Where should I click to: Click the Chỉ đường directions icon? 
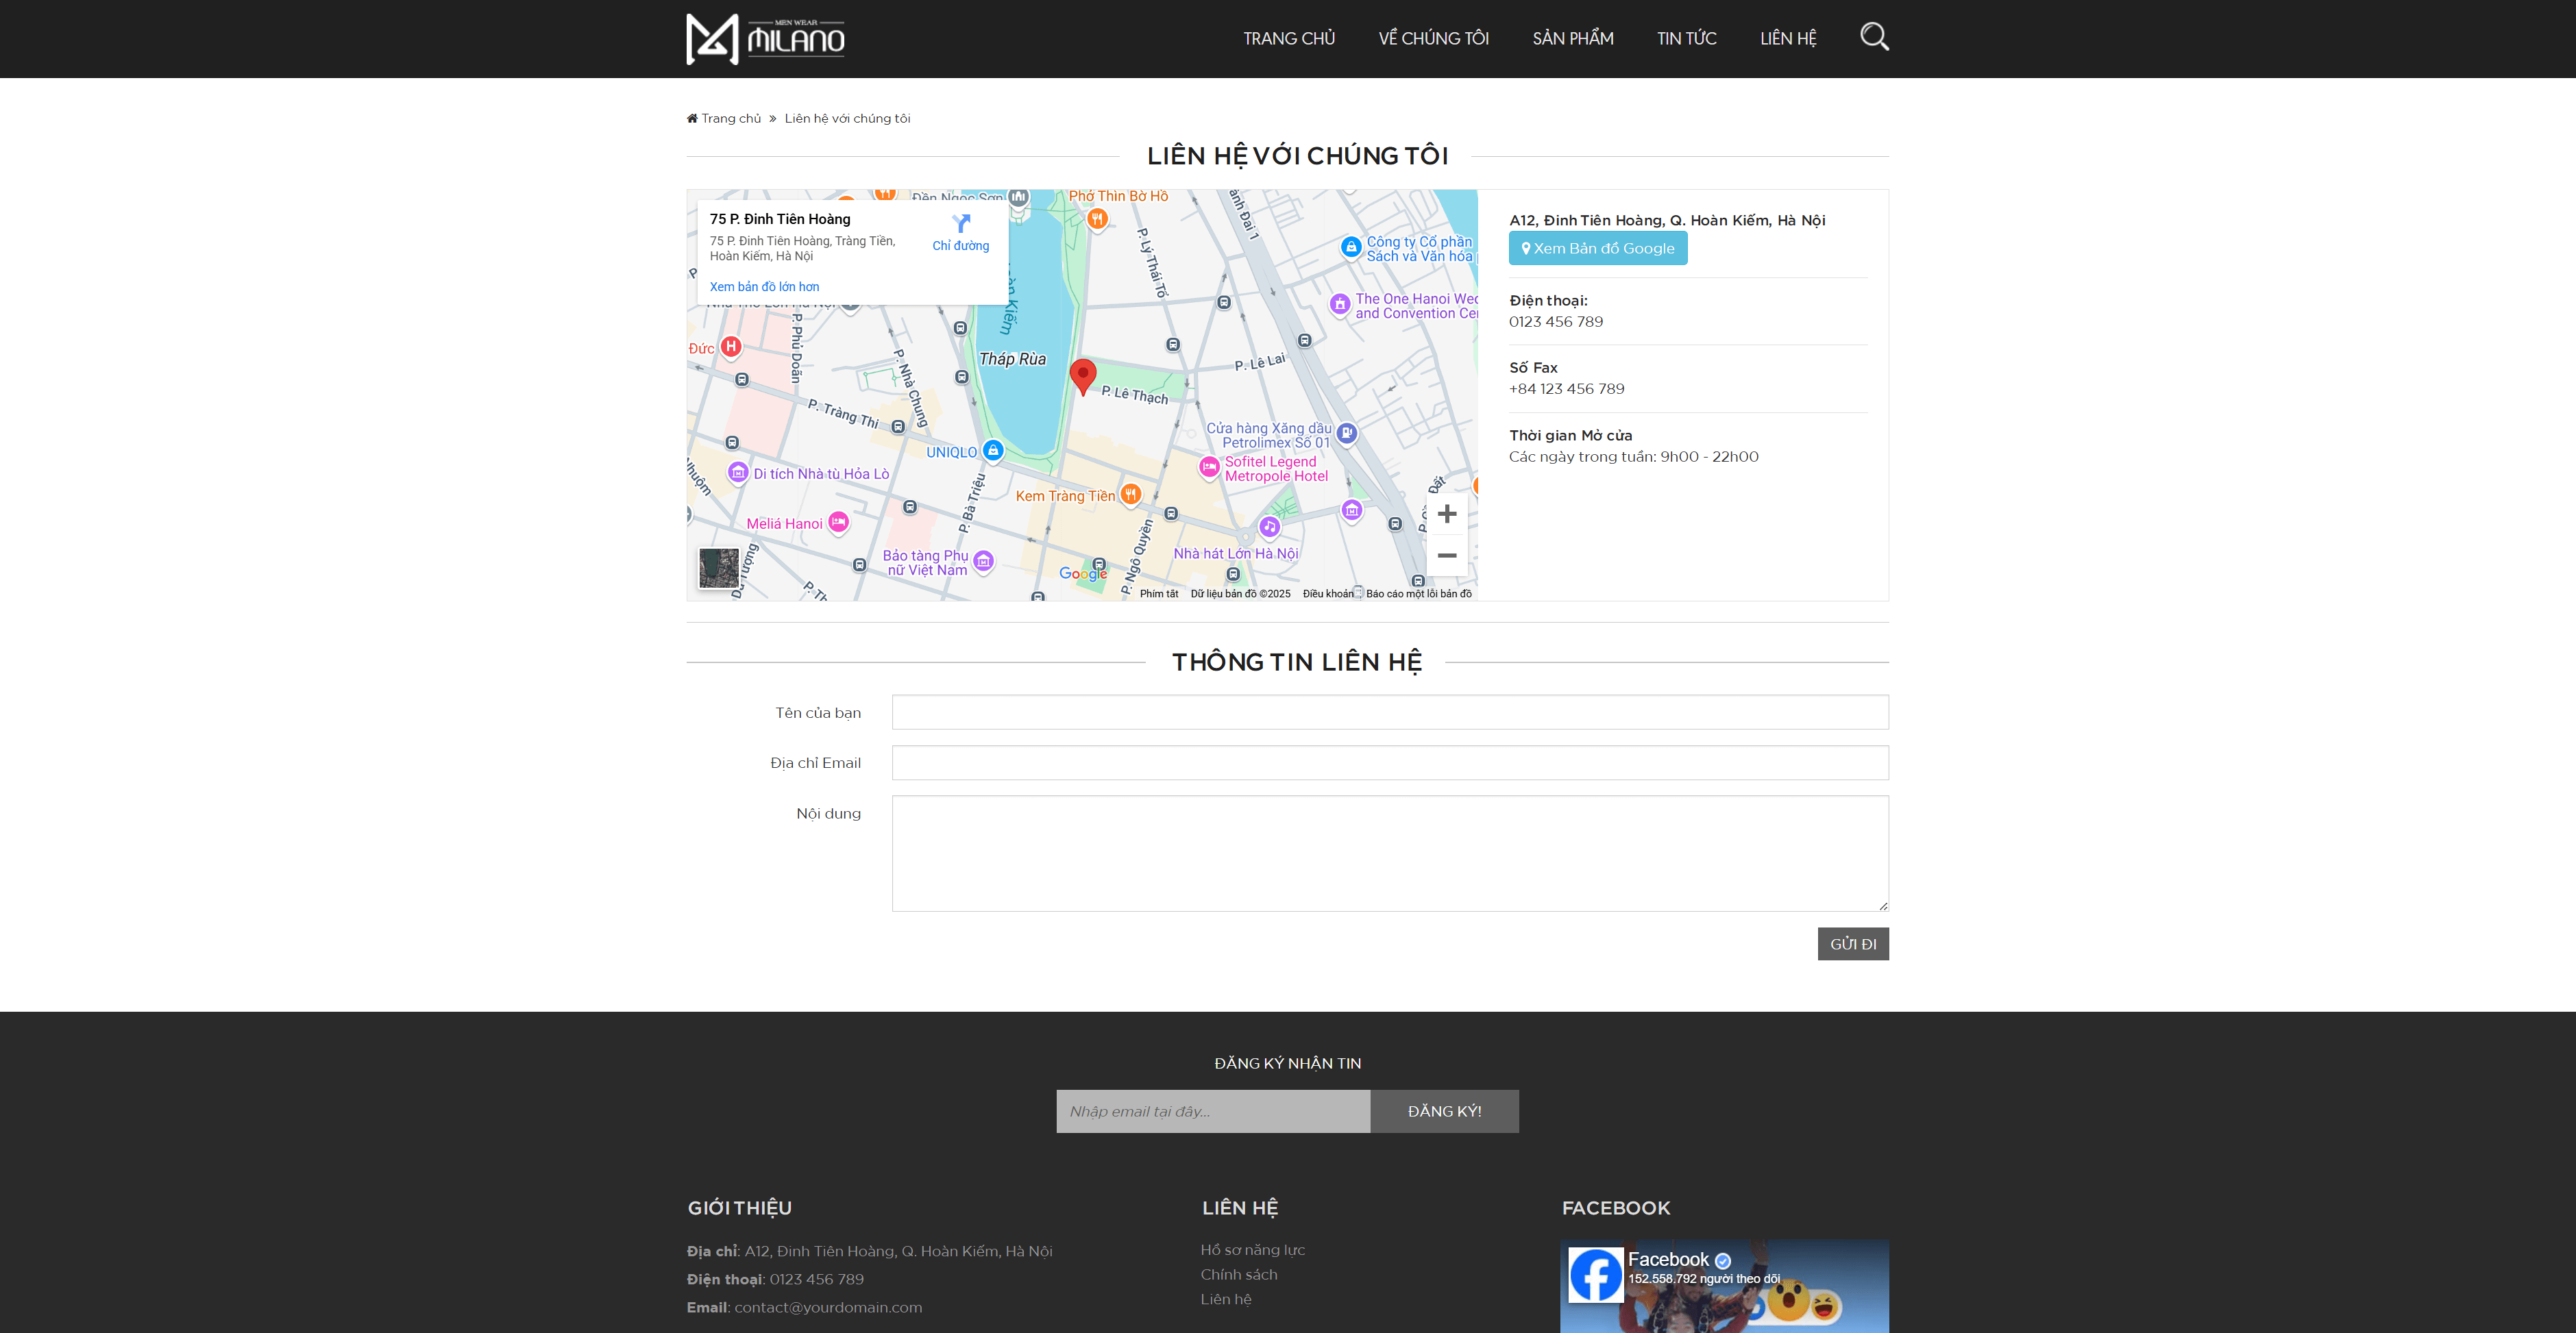click(961, 224)
